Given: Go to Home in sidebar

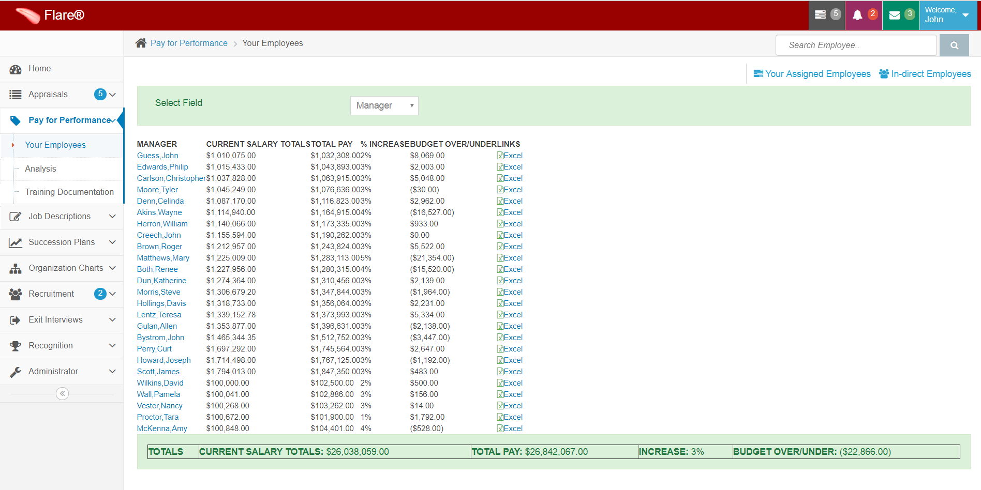Looking at the screenshot, I should tap(39, 69).
